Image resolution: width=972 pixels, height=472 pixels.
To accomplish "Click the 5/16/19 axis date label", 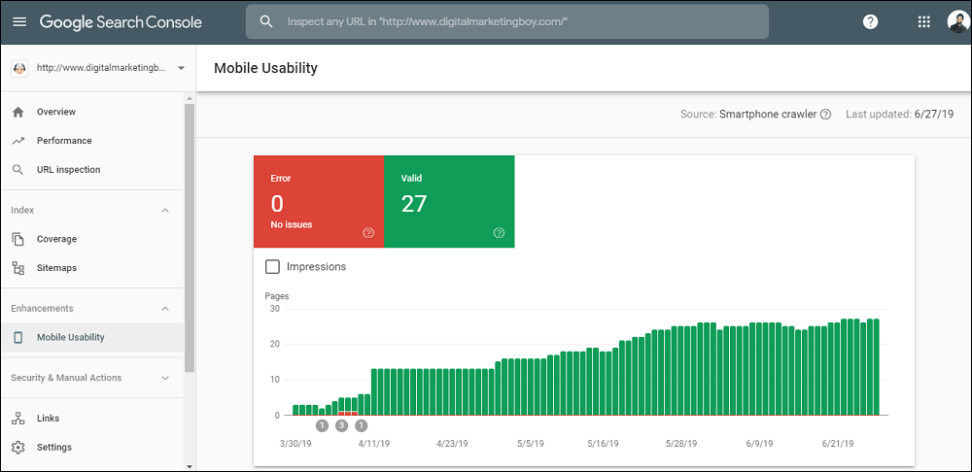I will coord(603,444).
